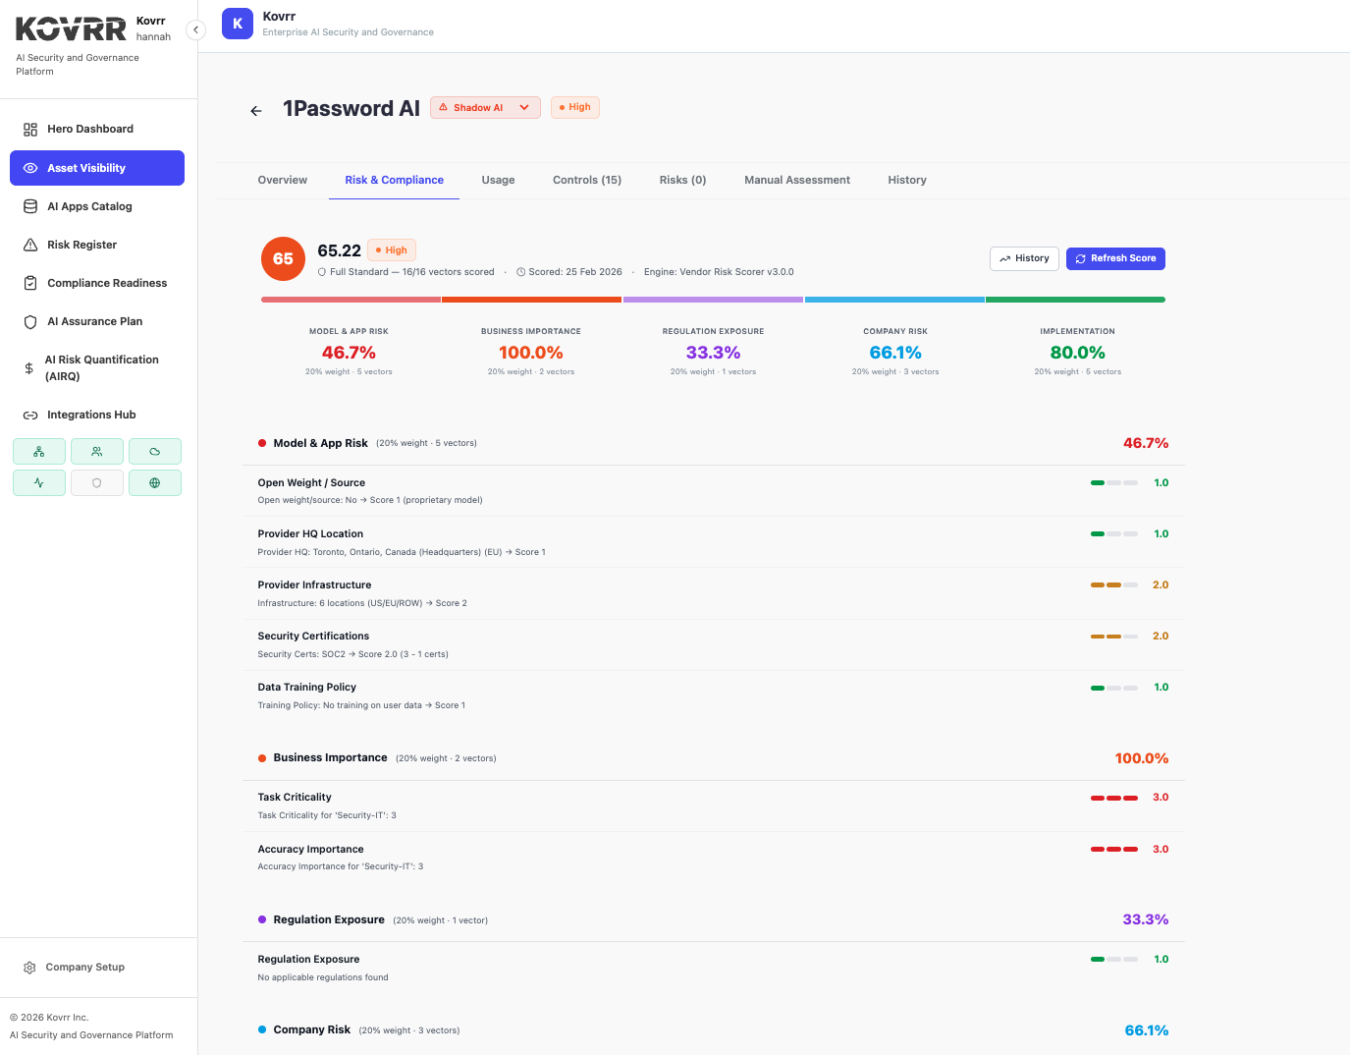Viewport: 1350px width, 1055px height.
Task: Click the Asset Visibility eye icon
Action: coord(30,168)
